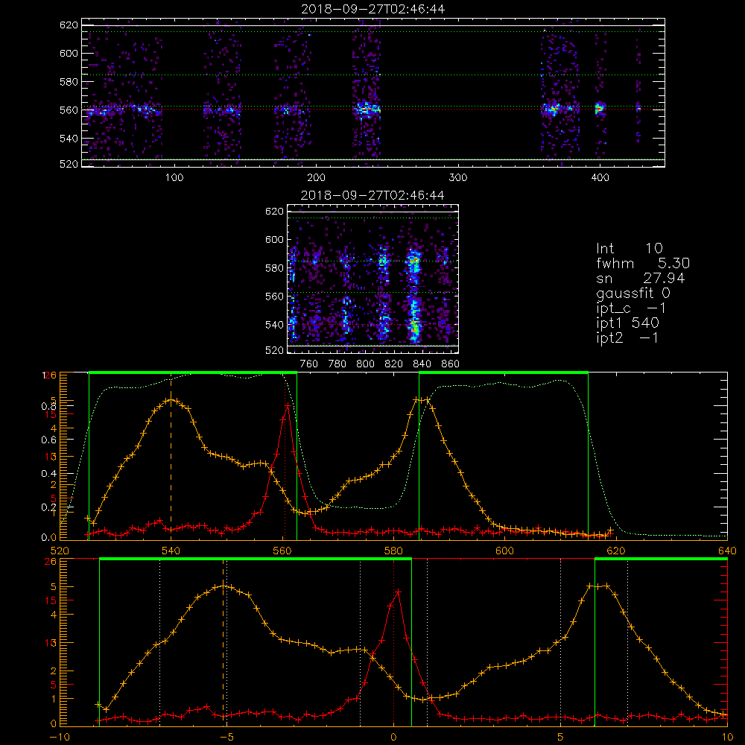Click the white '0.4' y-axis label

[x=49, y=473]
